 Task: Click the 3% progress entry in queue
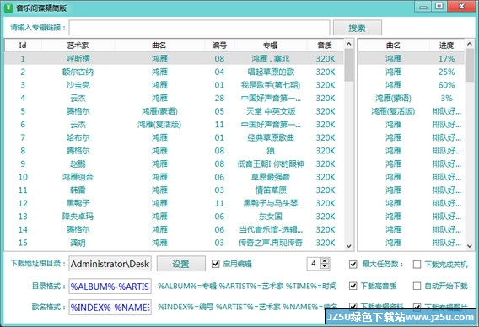447,98
